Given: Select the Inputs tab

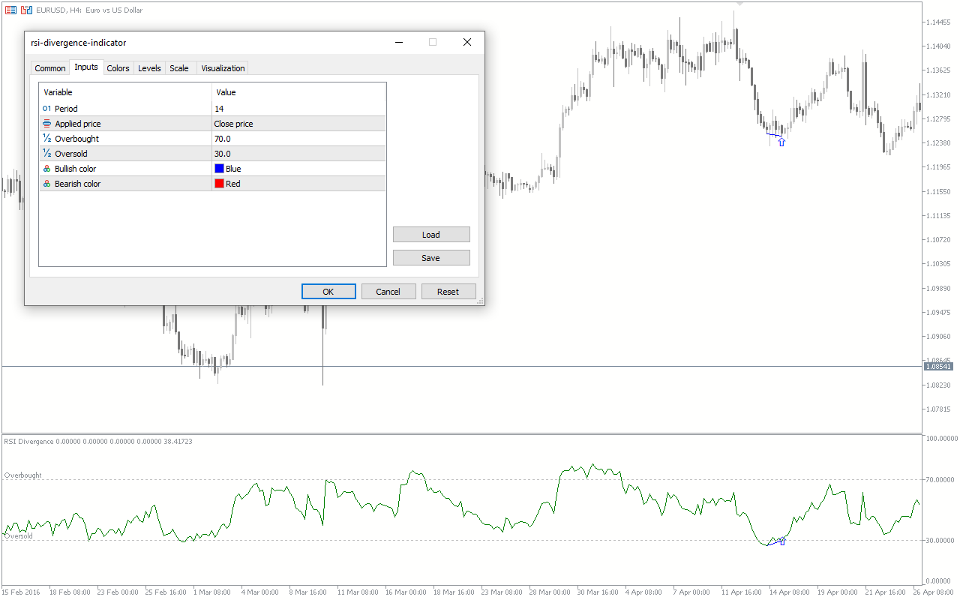Looking at the screenshot, I should tap(86, 67).
